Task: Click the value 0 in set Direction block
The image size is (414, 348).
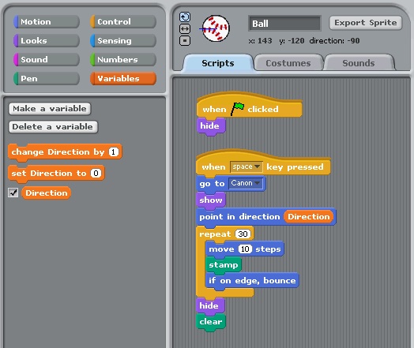Action: [96, 173]
